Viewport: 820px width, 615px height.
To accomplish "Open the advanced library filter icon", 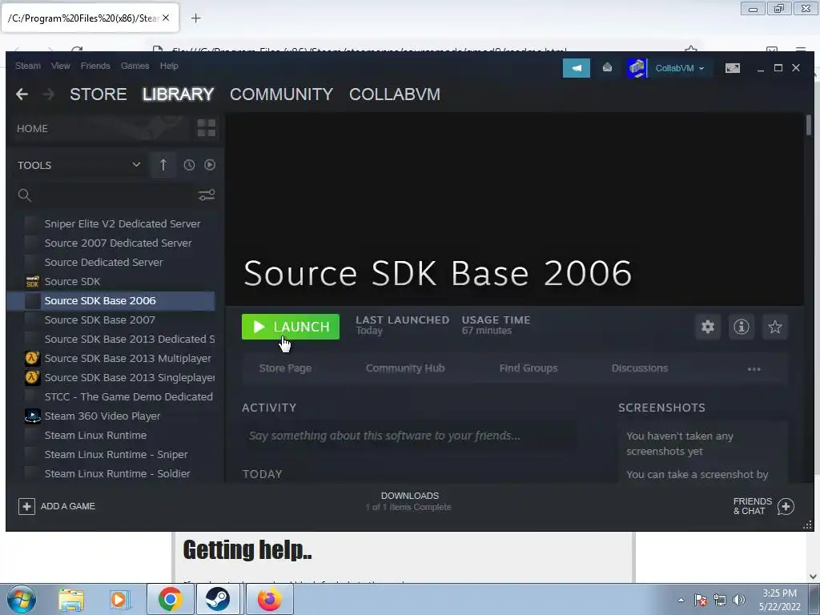I will (207, 195).
